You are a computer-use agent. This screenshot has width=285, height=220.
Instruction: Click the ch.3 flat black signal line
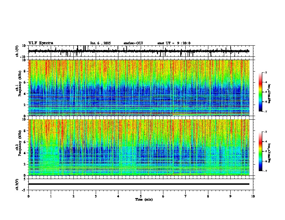click(139, 184)
